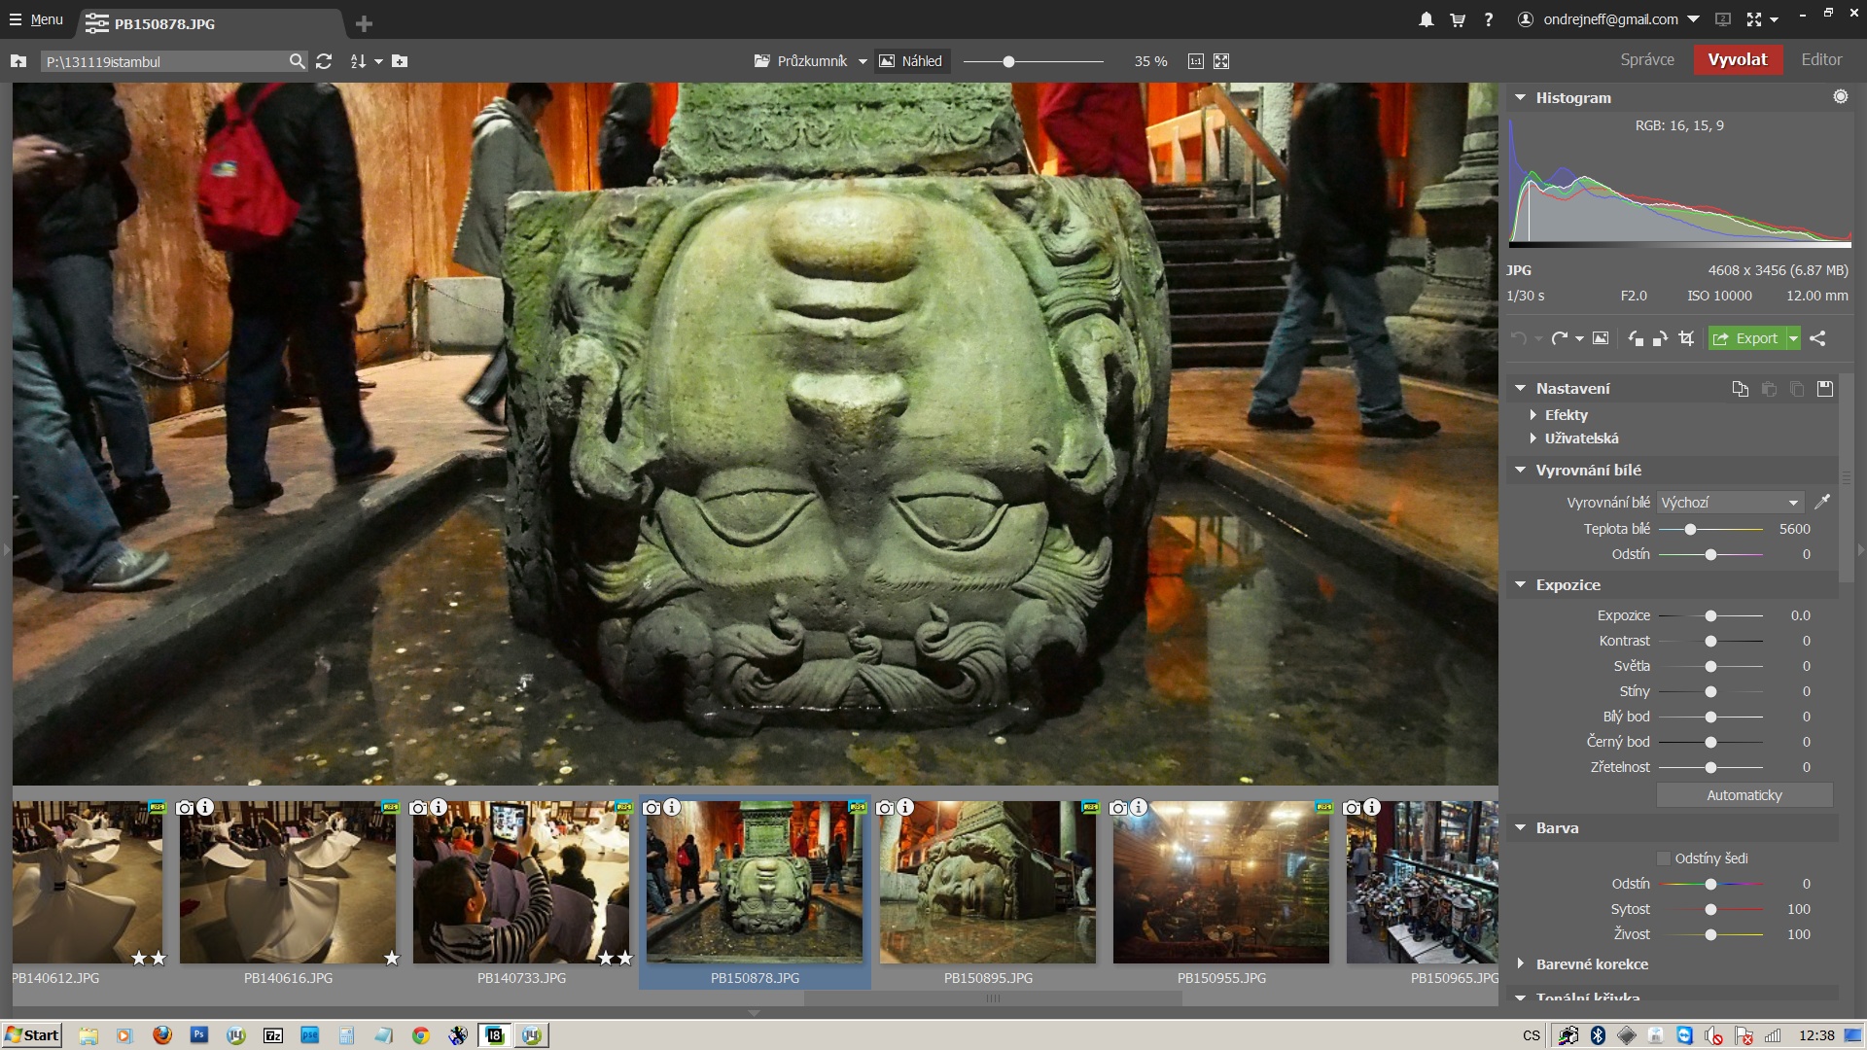Click the share icon beside Export
The image size is (1867, 1050).
tap(1817, 338)
